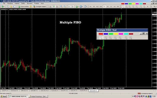Image resolution: width=157 pixels, height=98 pixels.
Task: Select the H1 timeframe
Action: point(104,7)
